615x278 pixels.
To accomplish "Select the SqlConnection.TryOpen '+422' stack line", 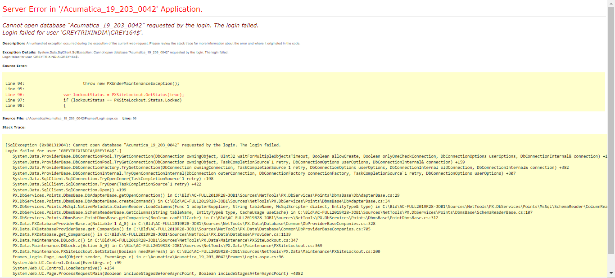I will pyautogui.click(x=107, y=184).
